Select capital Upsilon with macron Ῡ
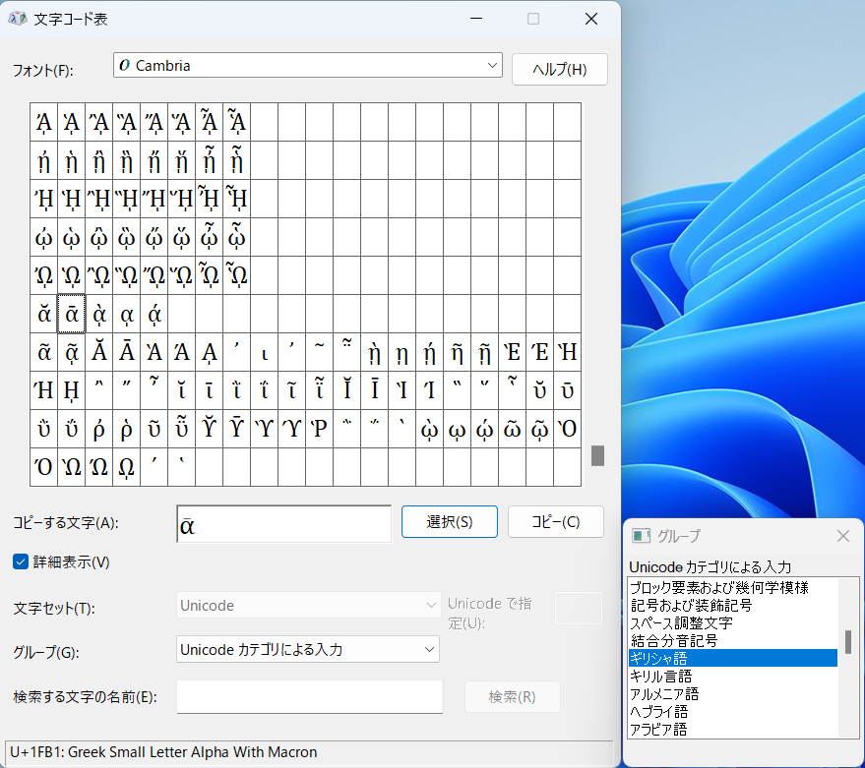865x768 pixels. click(236, 429)
